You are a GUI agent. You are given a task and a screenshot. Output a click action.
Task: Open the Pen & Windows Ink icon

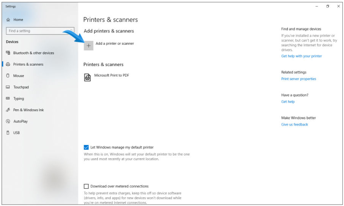(x=8, y=110)
